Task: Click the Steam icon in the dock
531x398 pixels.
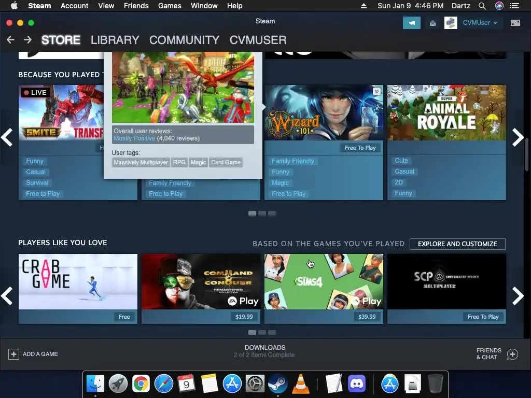Action: (x=278, y=383)
